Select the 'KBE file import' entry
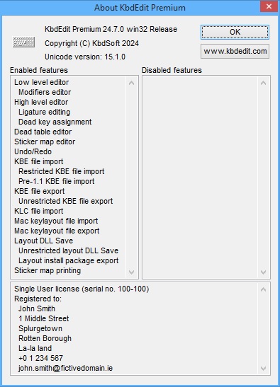280x387 pixels. (x=38, y=161)
